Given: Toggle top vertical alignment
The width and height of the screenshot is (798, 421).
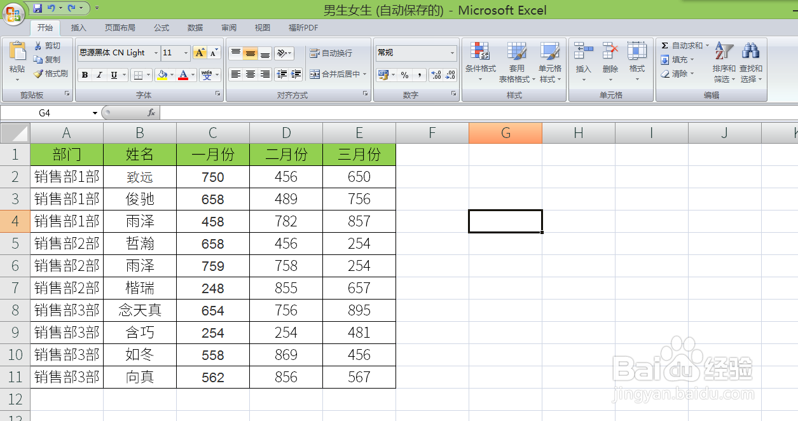Looking at the screenshot, I should 236,53.
